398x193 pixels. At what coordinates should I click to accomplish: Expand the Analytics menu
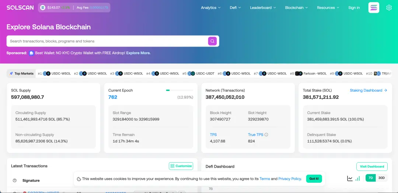tap(210, 8)
